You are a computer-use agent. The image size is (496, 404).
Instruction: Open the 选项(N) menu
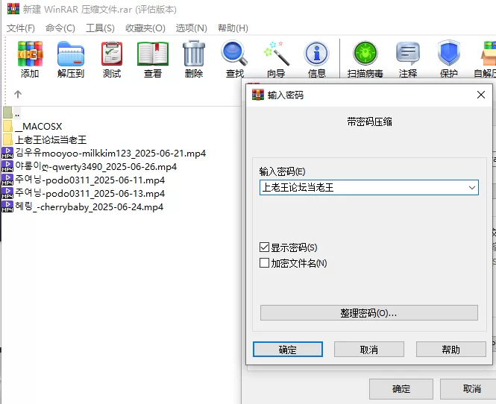click(192, 28)
